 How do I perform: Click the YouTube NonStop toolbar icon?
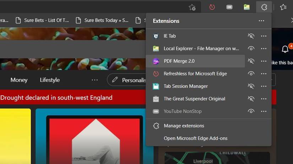click(229, 7)
